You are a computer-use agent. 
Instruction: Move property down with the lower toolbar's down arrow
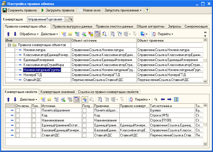click(x=15, y=99)
